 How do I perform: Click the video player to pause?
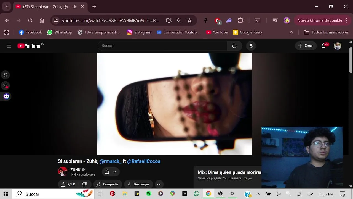click(174, 104)
